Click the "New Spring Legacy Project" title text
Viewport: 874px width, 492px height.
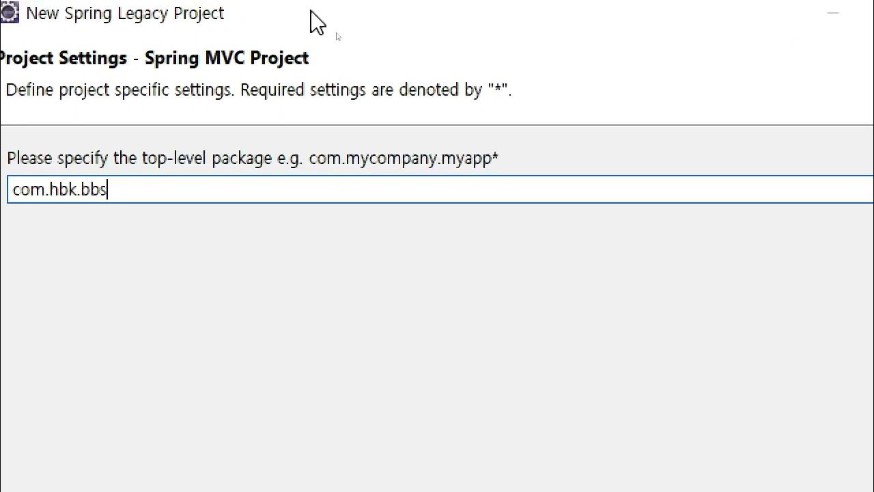pos(125,14)
